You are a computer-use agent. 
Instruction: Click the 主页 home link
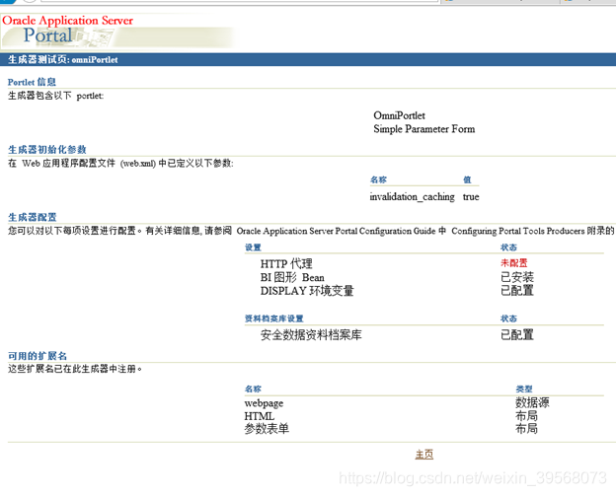(423, 455)
